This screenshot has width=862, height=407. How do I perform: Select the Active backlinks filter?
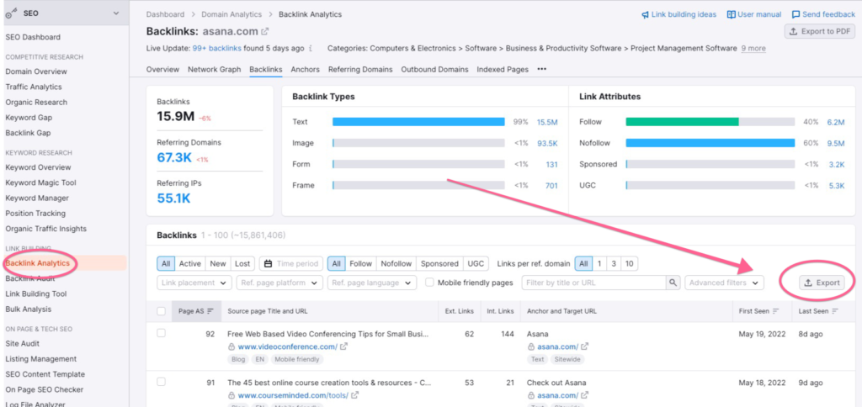(x=189, y=264)
